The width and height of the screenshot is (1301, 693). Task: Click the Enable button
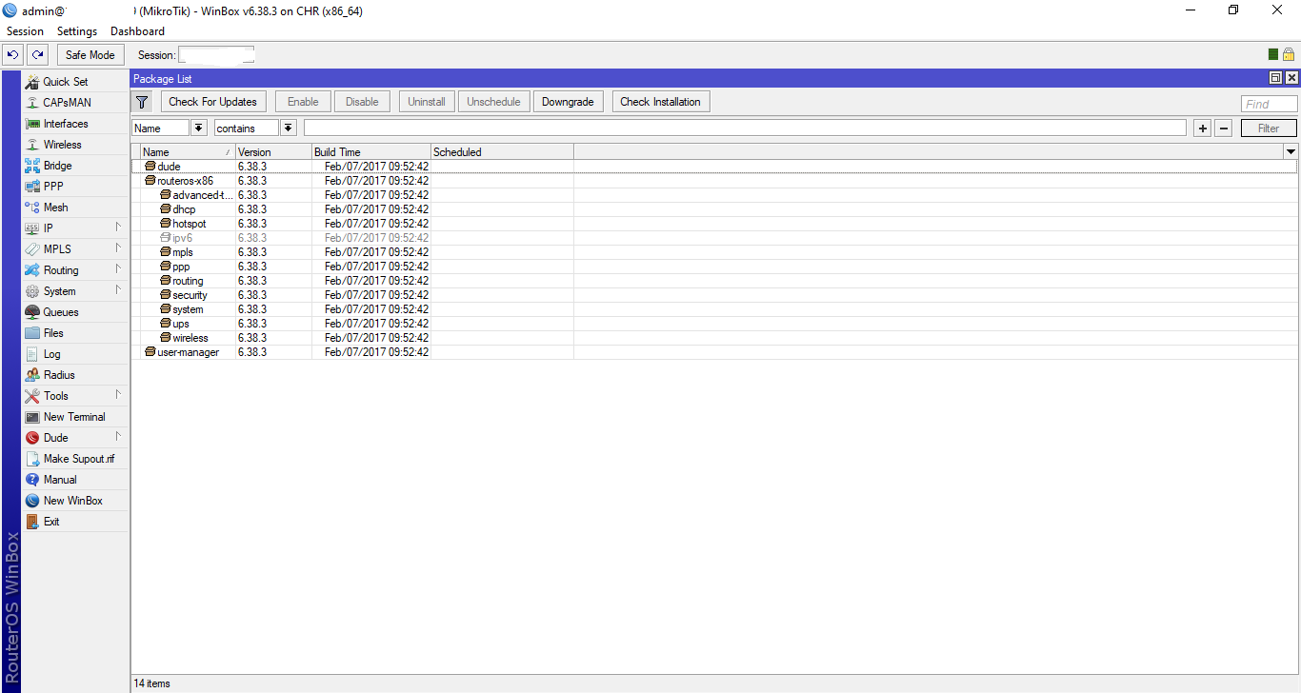coord(303,102)
